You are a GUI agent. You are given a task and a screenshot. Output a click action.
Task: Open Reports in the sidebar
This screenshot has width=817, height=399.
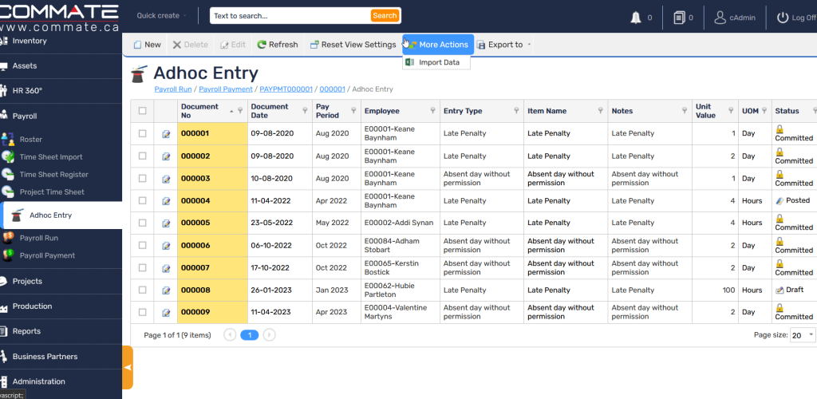tap(61, 331)
